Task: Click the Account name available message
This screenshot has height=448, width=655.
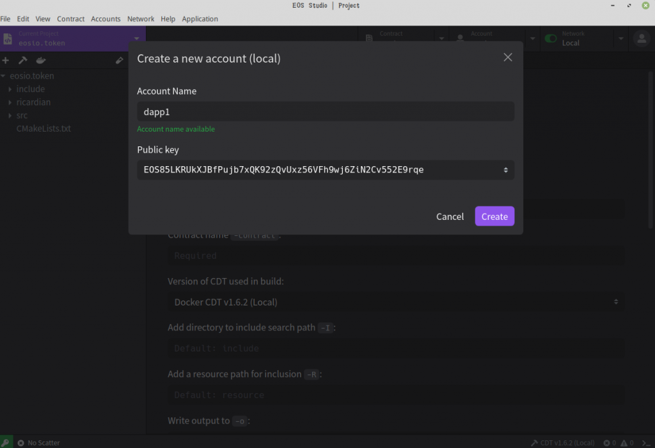Action: click(x=176, y=129)
